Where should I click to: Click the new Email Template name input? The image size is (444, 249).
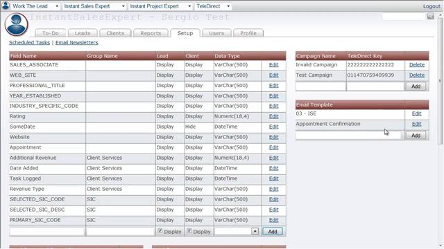pyautogui.click(x=348, y=136)
